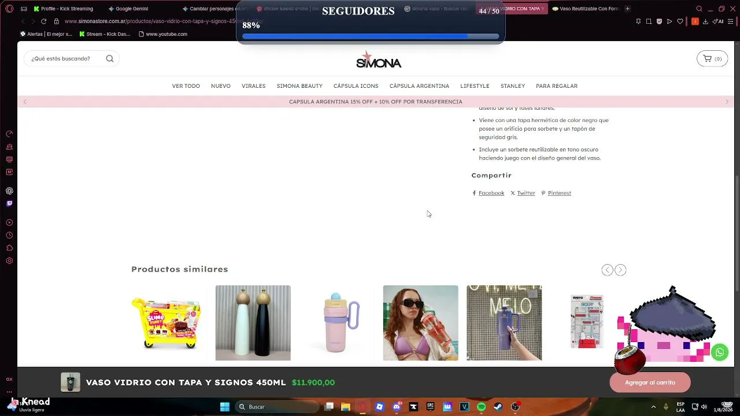The width and height of the screenshot is (740, 416).
Task: Click the promo banner CAPSULA ARGENTINA text
Action: click(x=376, y=102)
